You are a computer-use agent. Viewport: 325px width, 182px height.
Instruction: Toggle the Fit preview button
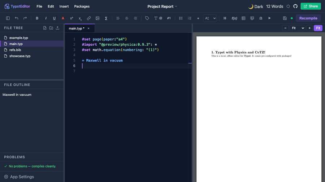318,28
